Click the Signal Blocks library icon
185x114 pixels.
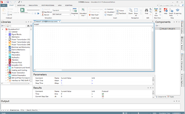pyautogui.click(x=10, y=35)
